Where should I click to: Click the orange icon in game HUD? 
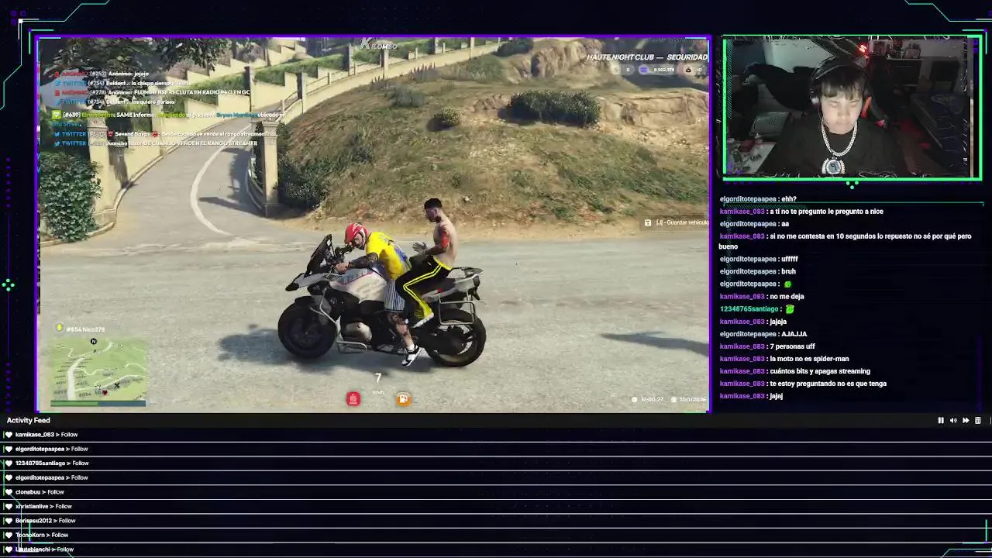coord(403,399)
